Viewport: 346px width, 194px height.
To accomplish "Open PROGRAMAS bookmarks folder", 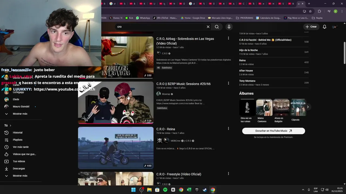I will pyautogui.click(x=245, y=18).
